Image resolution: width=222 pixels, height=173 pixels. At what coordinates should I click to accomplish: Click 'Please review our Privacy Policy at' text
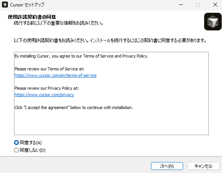46,88
